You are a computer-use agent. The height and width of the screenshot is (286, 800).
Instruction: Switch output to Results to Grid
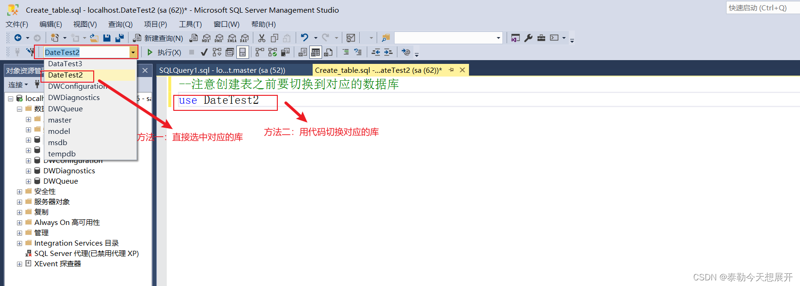click(315, 52)
